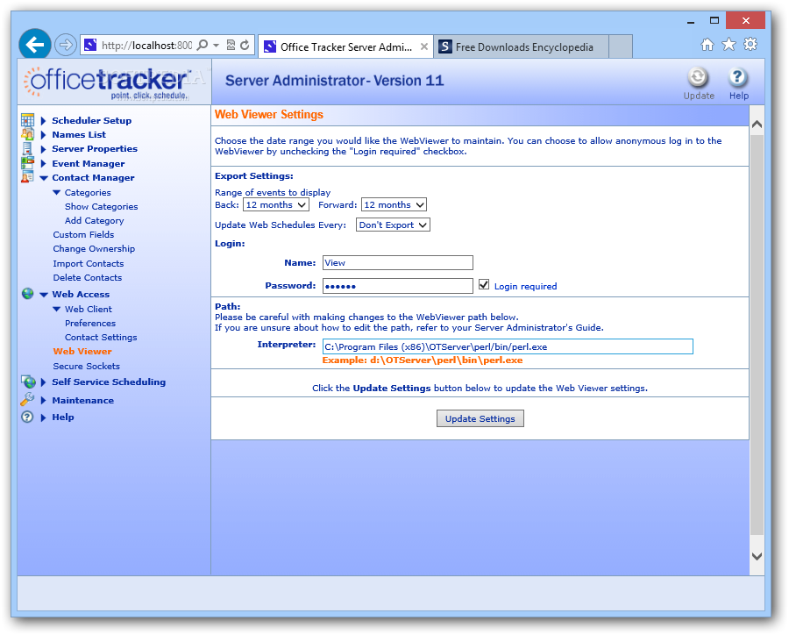Collapse the Web Client subtree arrow

pos(56,310)
